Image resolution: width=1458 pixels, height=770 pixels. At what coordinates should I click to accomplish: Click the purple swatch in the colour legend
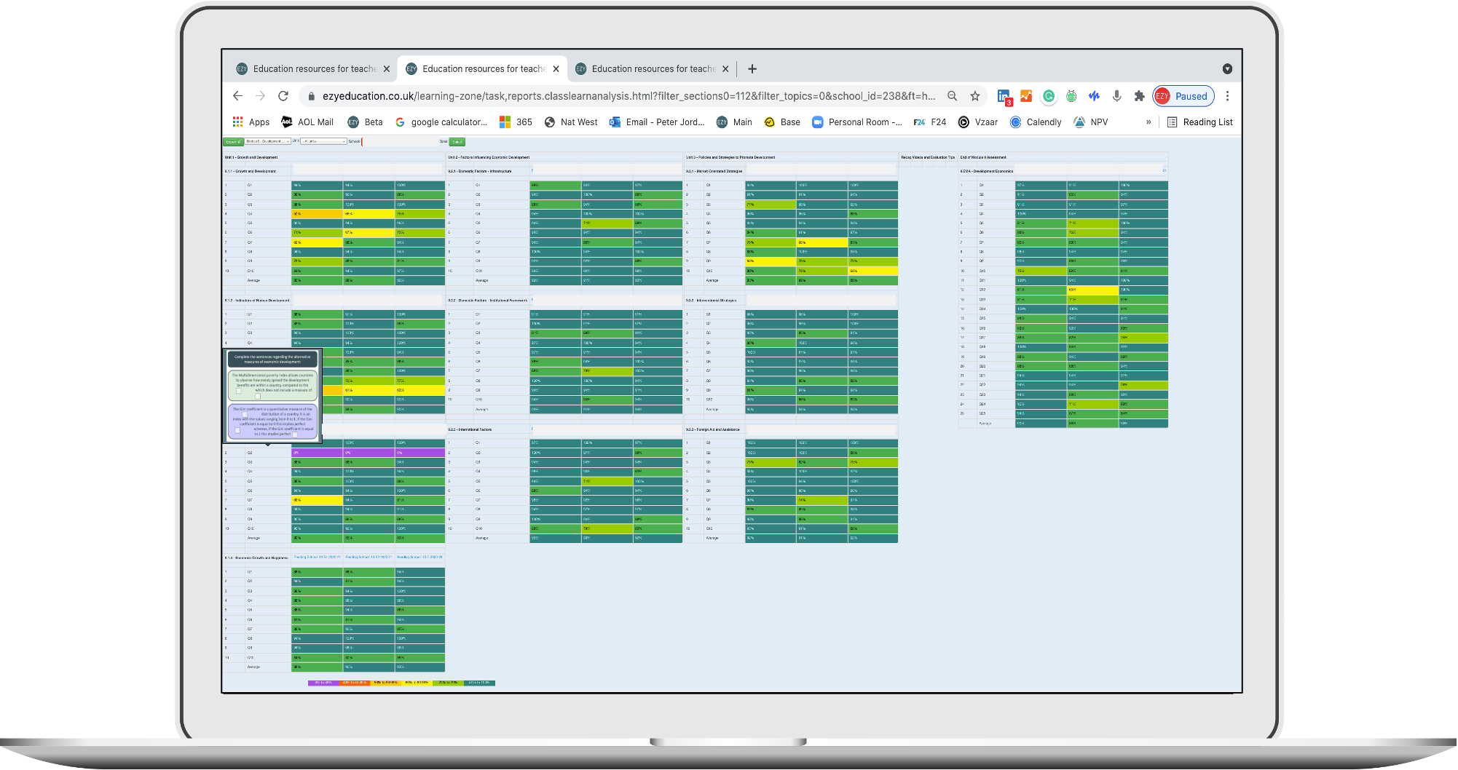click(x=323, y=683)
